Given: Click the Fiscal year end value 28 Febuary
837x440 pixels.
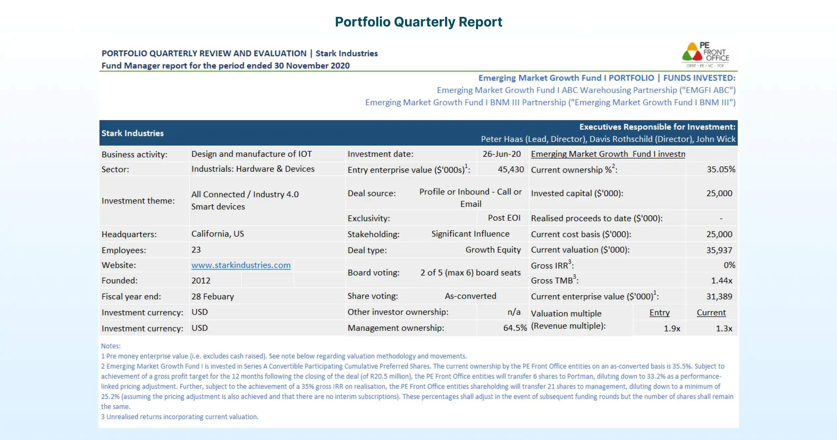Looking at the screenshot, I should (x=212, y=296).
